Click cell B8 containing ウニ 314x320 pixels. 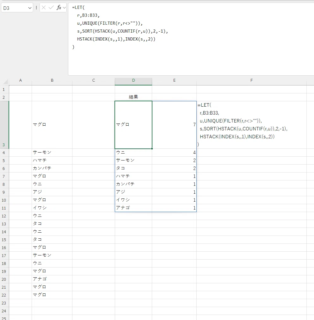click(52, 184)
